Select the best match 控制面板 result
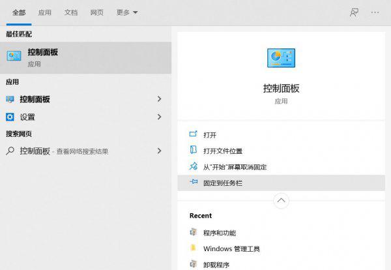This screenshot has width=391, height=270. point(85,57)
